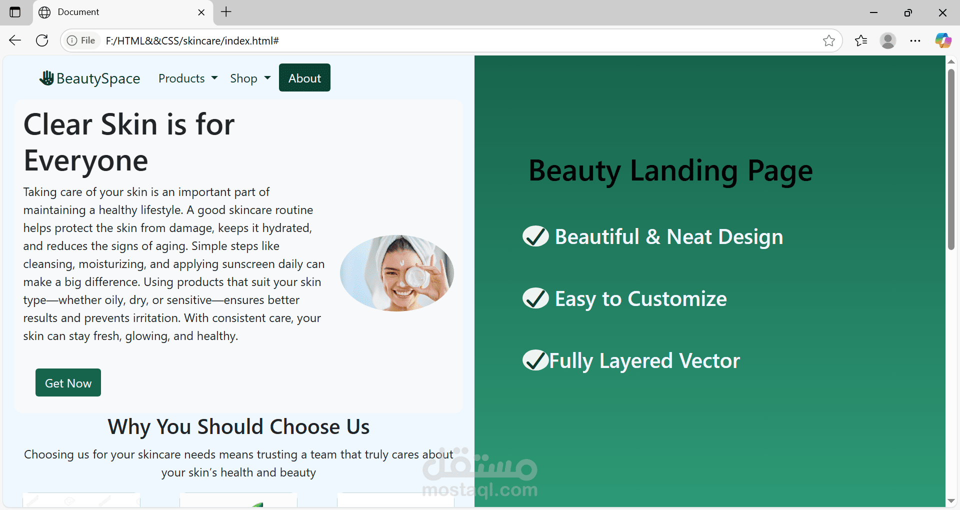Viewport: 960px width, 510px height.
Task: Open the tab actions menu icon
Action: (x=15, y=12)
